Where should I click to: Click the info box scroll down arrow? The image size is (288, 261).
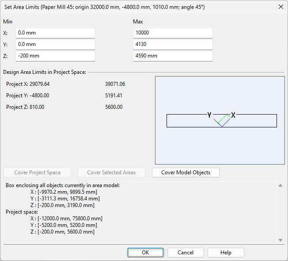pyautogui.click(x=280, y=240)
